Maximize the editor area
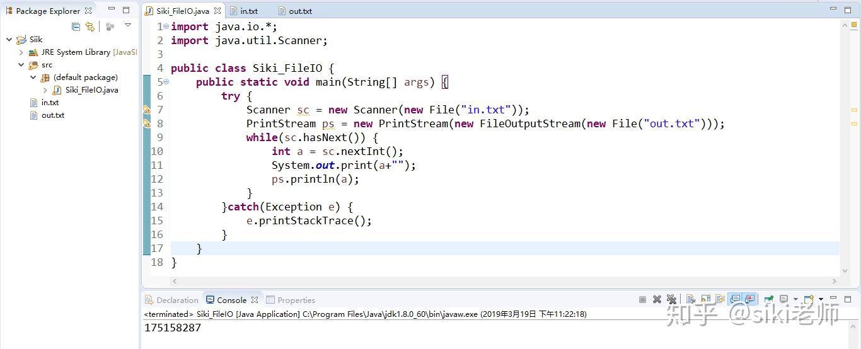The width and height of the screenshot is (861, 349). click(848, 10)
